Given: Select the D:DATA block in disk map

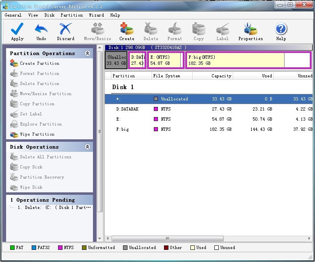Looking at the screenshot, I should point(137,60).
